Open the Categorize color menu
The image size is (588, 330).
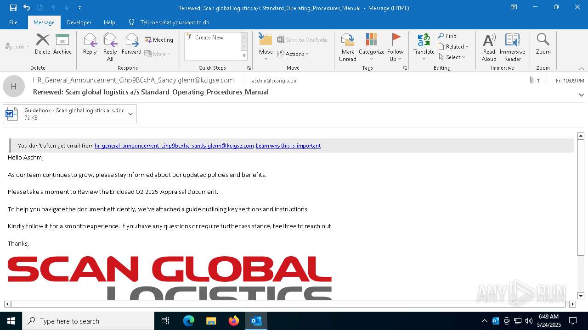coord(371,47)
